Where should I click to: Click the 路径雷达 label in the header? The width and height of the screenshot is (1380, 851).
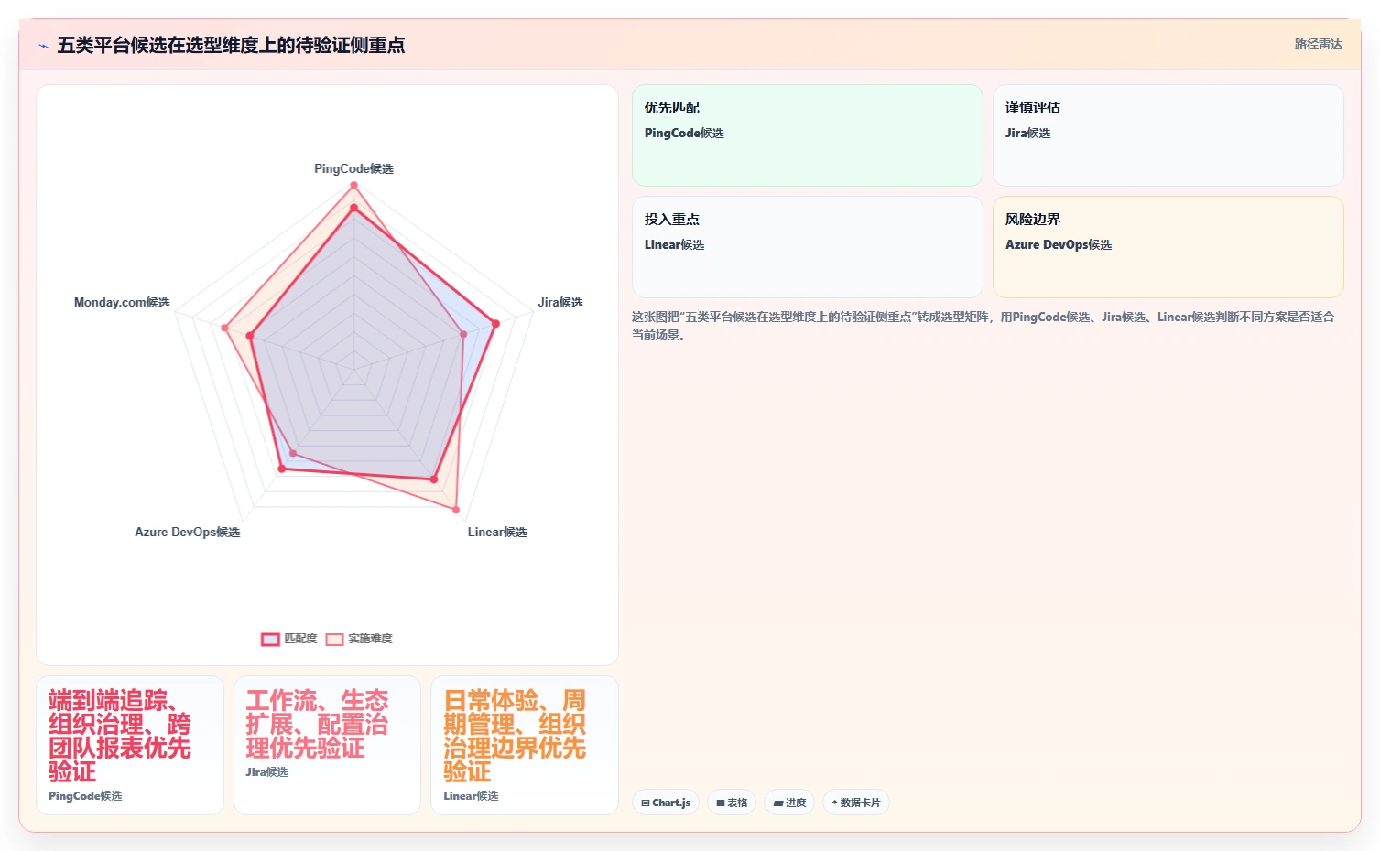[1318, 44]
